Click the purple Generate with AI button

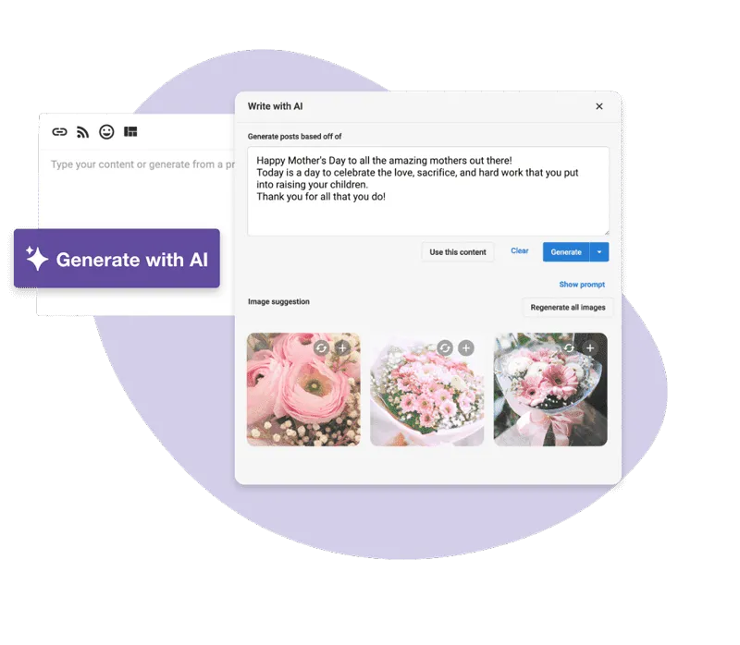click(x=117, y=259)
